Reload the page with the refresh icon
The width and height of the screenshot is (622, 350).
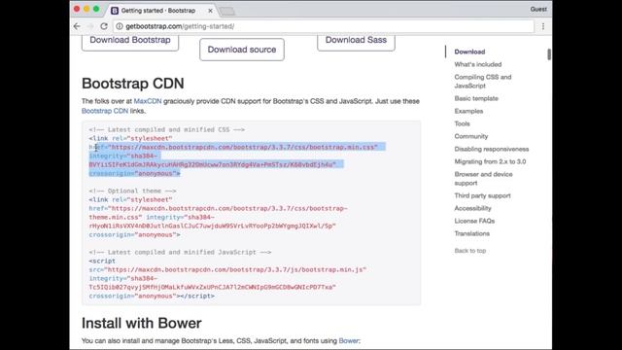[x=104, y=26]
